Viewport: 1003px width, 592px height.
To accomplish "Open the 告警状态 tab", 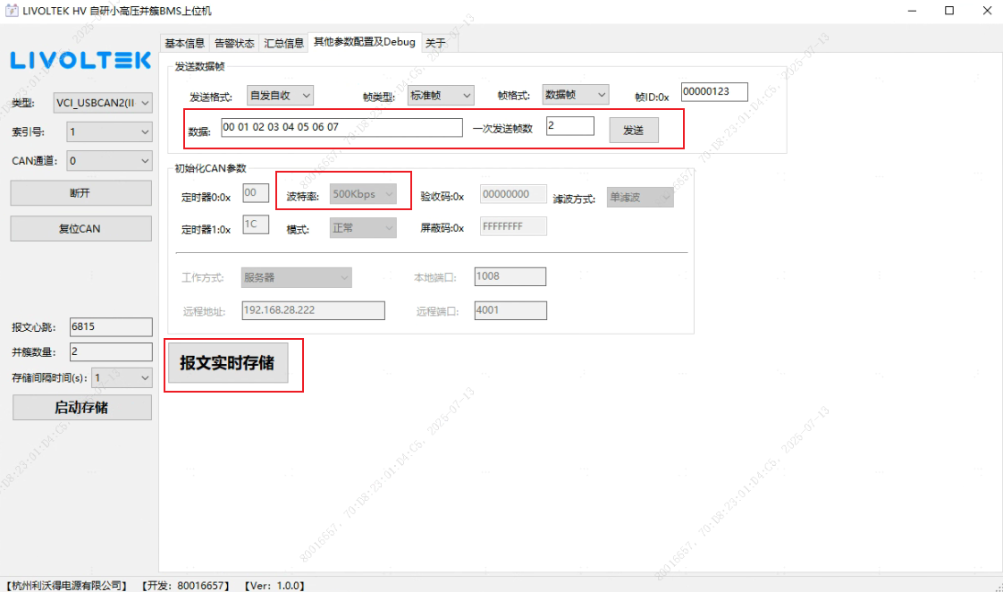I will (x=234, y=43).
